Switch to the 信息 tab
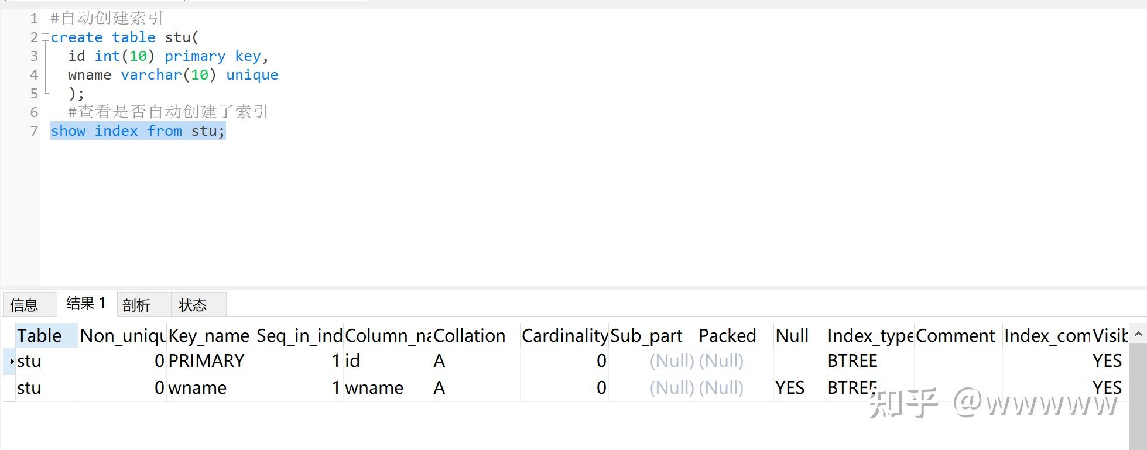The width and height of the screenshot is (1147, 450). [24, 305]
